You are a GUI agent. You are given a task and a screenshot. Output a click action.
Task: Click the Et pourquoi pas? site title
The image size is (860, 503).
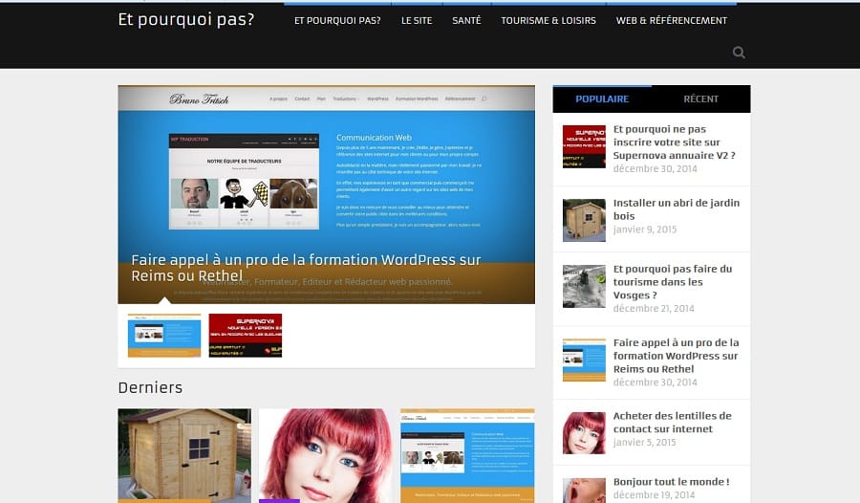(x=186, y=19)
